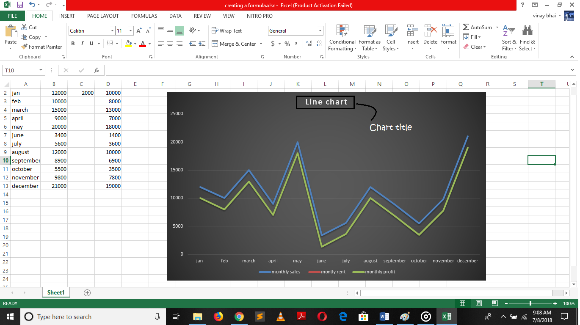Click the Insert Function fx icon
Image resolution: width=580 pixels, height=325 pixels.
pyautogui.click(x=97, y=70)
